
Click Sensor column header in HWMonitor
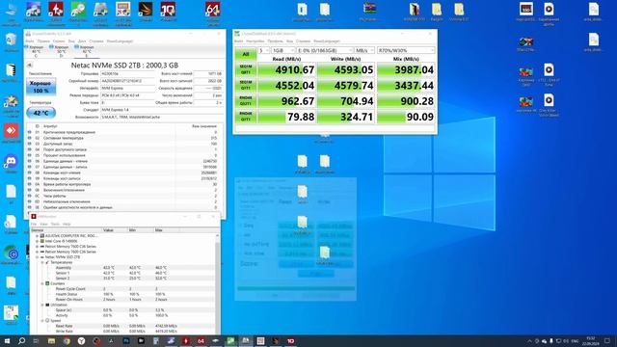(x=66, y=230)
